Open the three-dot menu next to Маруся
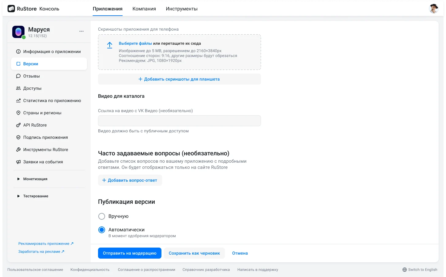Image resolution: width=446 pixels, height=277 pixels. click(81, 31)
